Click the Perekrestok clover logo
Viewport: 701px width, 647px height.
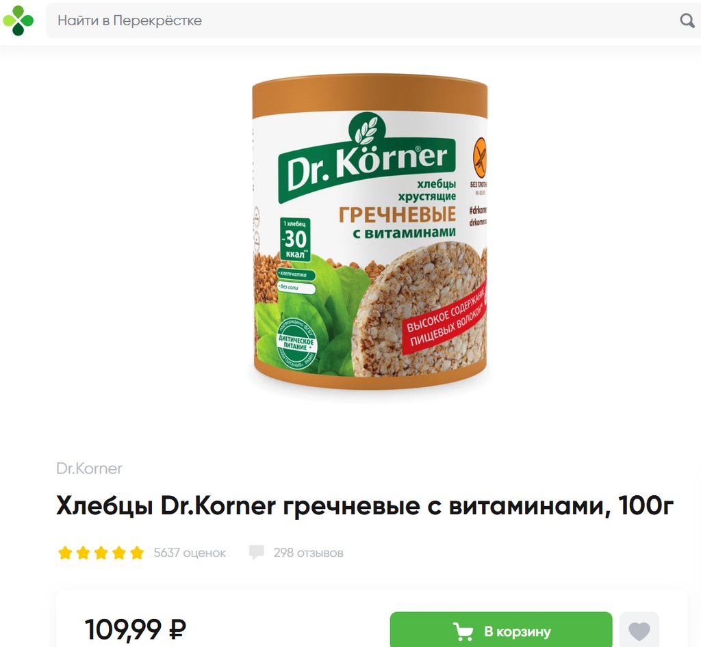click(18, 21)
